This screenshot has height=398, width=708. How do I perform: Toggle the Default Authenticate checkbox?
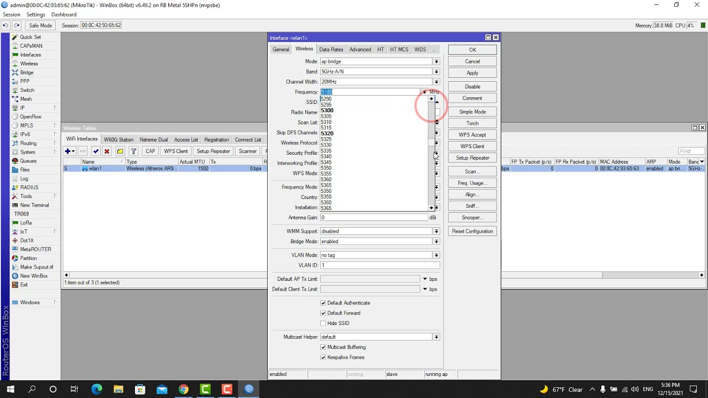[x=323, y=303]
